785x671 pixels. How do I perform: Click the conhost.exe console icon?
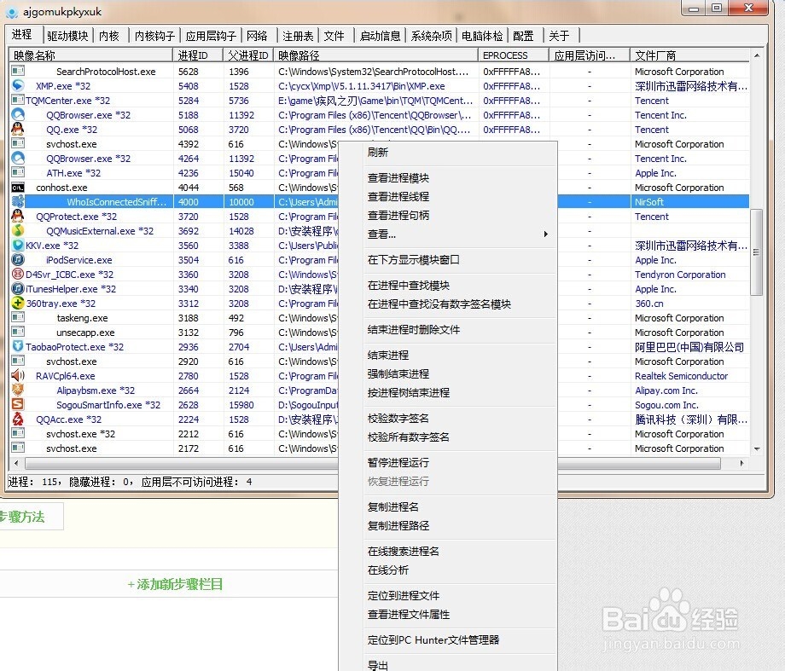[x=18, y=188]
